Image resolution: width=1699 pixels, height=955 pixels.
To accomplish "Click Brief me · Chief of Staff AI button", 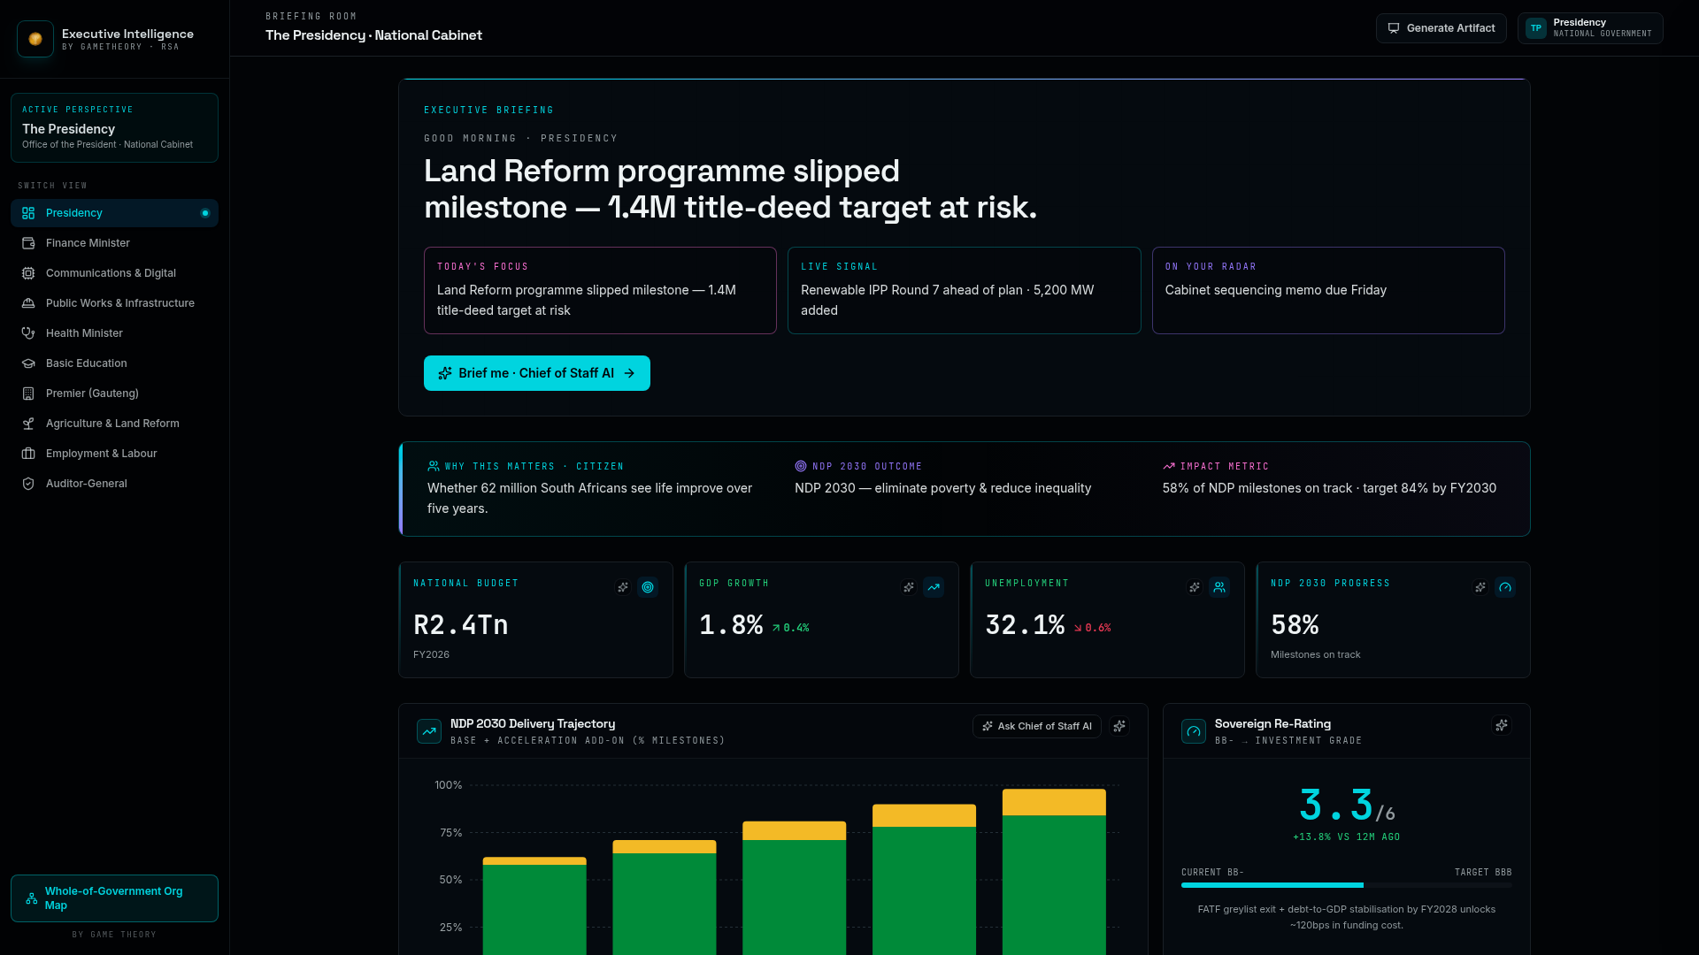I will click(536, 373).
